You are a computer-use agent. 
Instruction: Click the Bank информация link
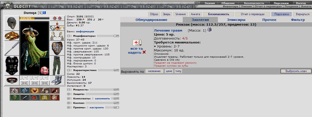coord(85,32)
